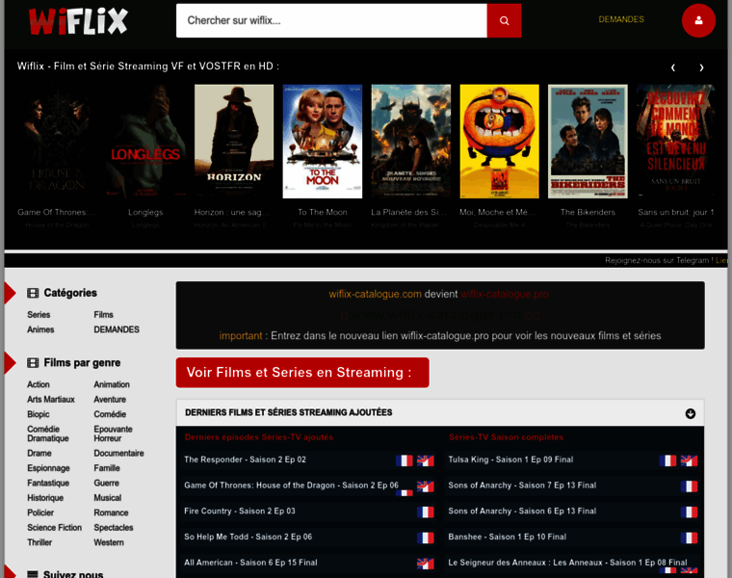Click English flag for The Responder episode

(x=426, y=460)
